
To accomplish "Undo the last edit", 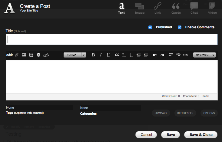I will point(155,55).
